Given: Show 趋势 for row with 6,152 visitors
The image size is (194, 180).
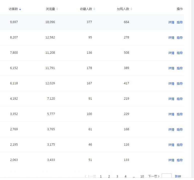Looking at the screenshot, I should (x=180, y=68).
